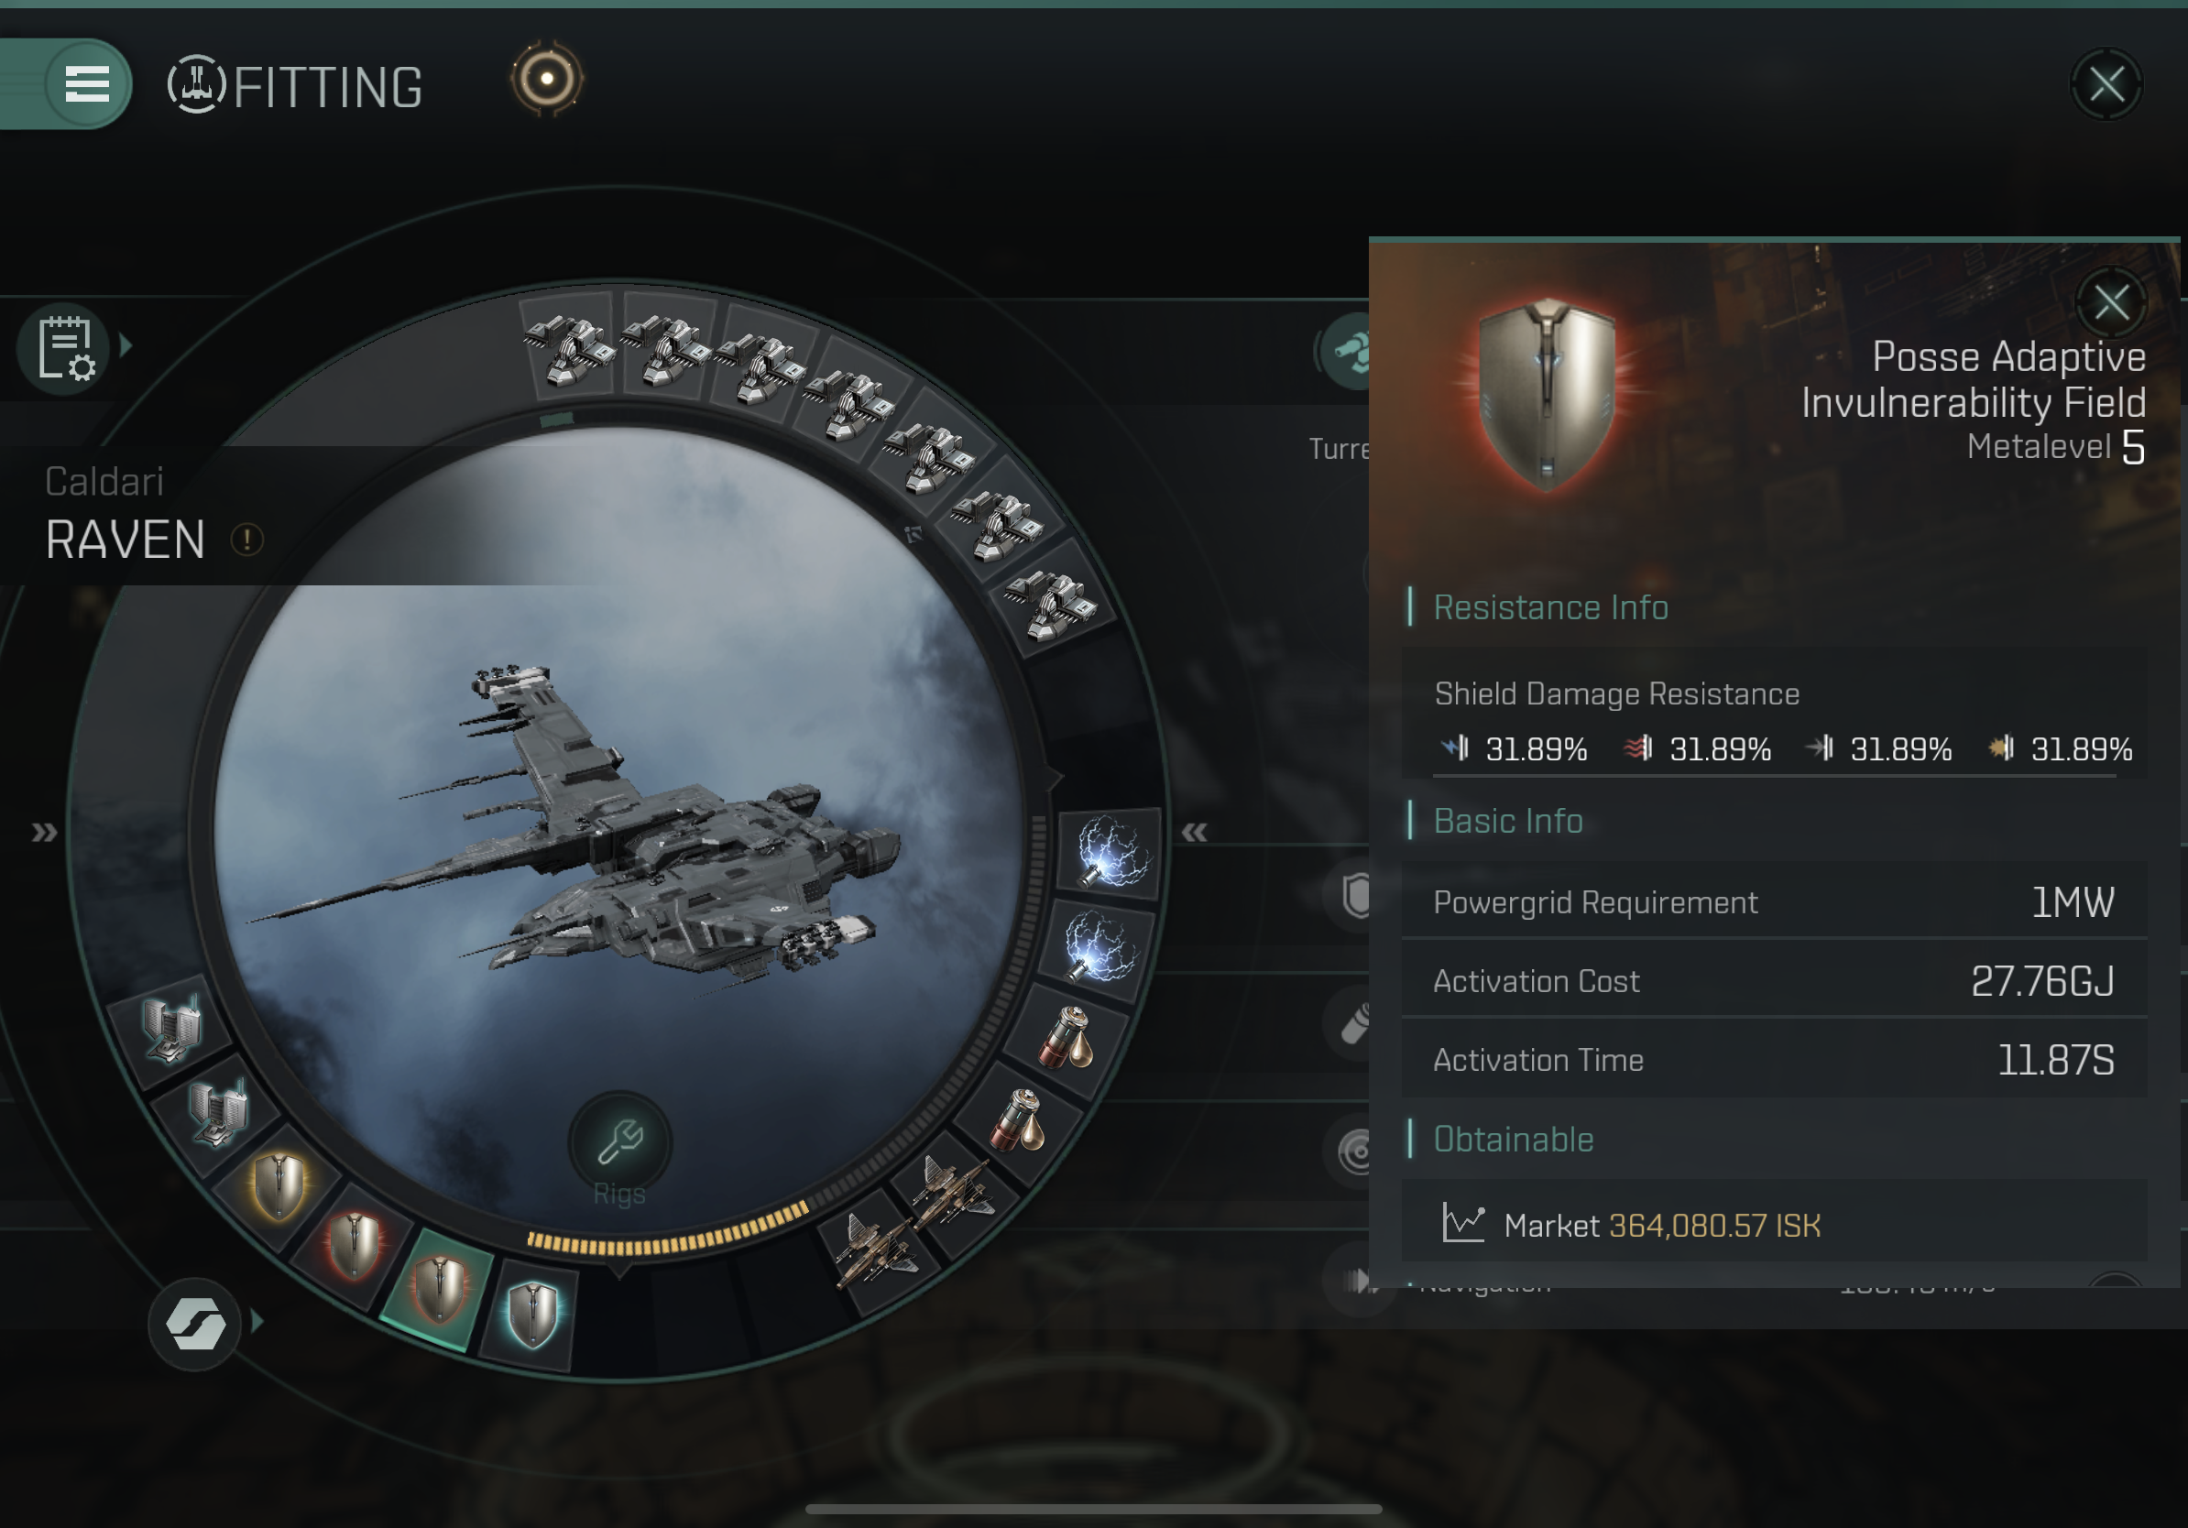This screenshot has height=1528, width=2188.
Task: Close the Posse Adaptive Invulnerability Field panel
Action: click(2111, 304)
